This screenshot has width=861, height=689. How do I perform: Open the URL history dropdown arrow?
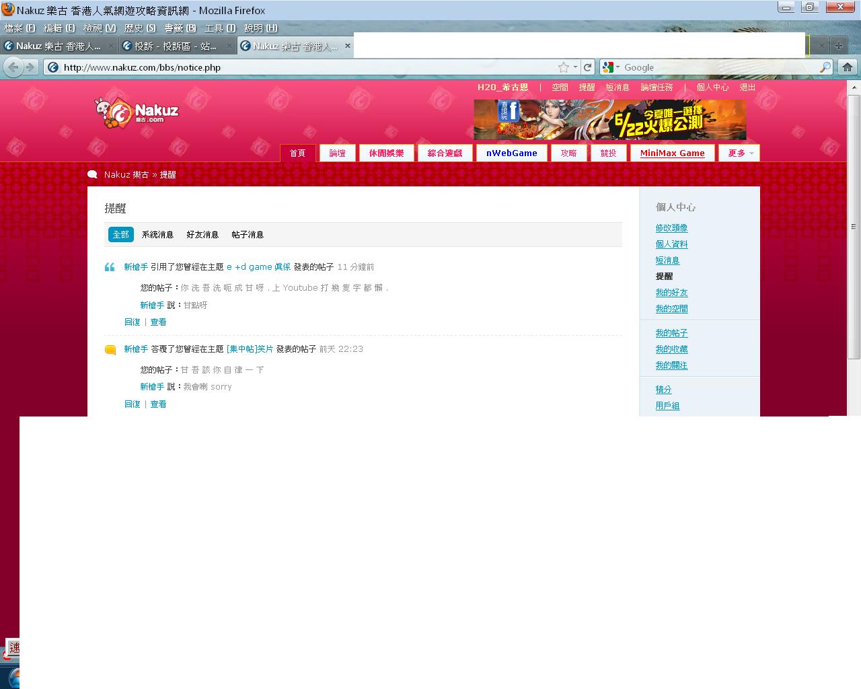[575, 67]
